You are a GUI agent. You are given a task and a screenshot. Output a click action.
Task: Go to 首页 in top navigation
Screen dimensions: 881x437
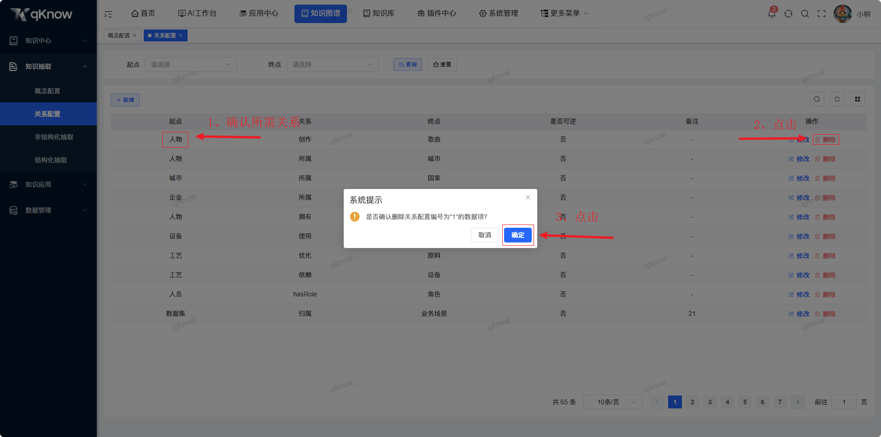point(143,13)
